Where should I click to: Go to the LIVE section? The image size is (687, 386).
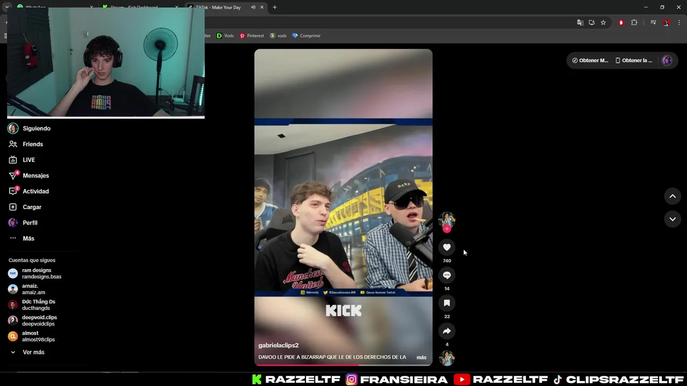[28, 160]
